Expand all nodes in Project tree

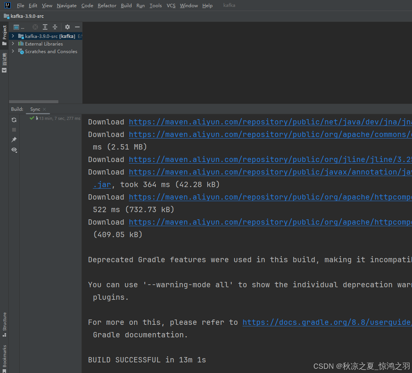[x=45, y=27]
